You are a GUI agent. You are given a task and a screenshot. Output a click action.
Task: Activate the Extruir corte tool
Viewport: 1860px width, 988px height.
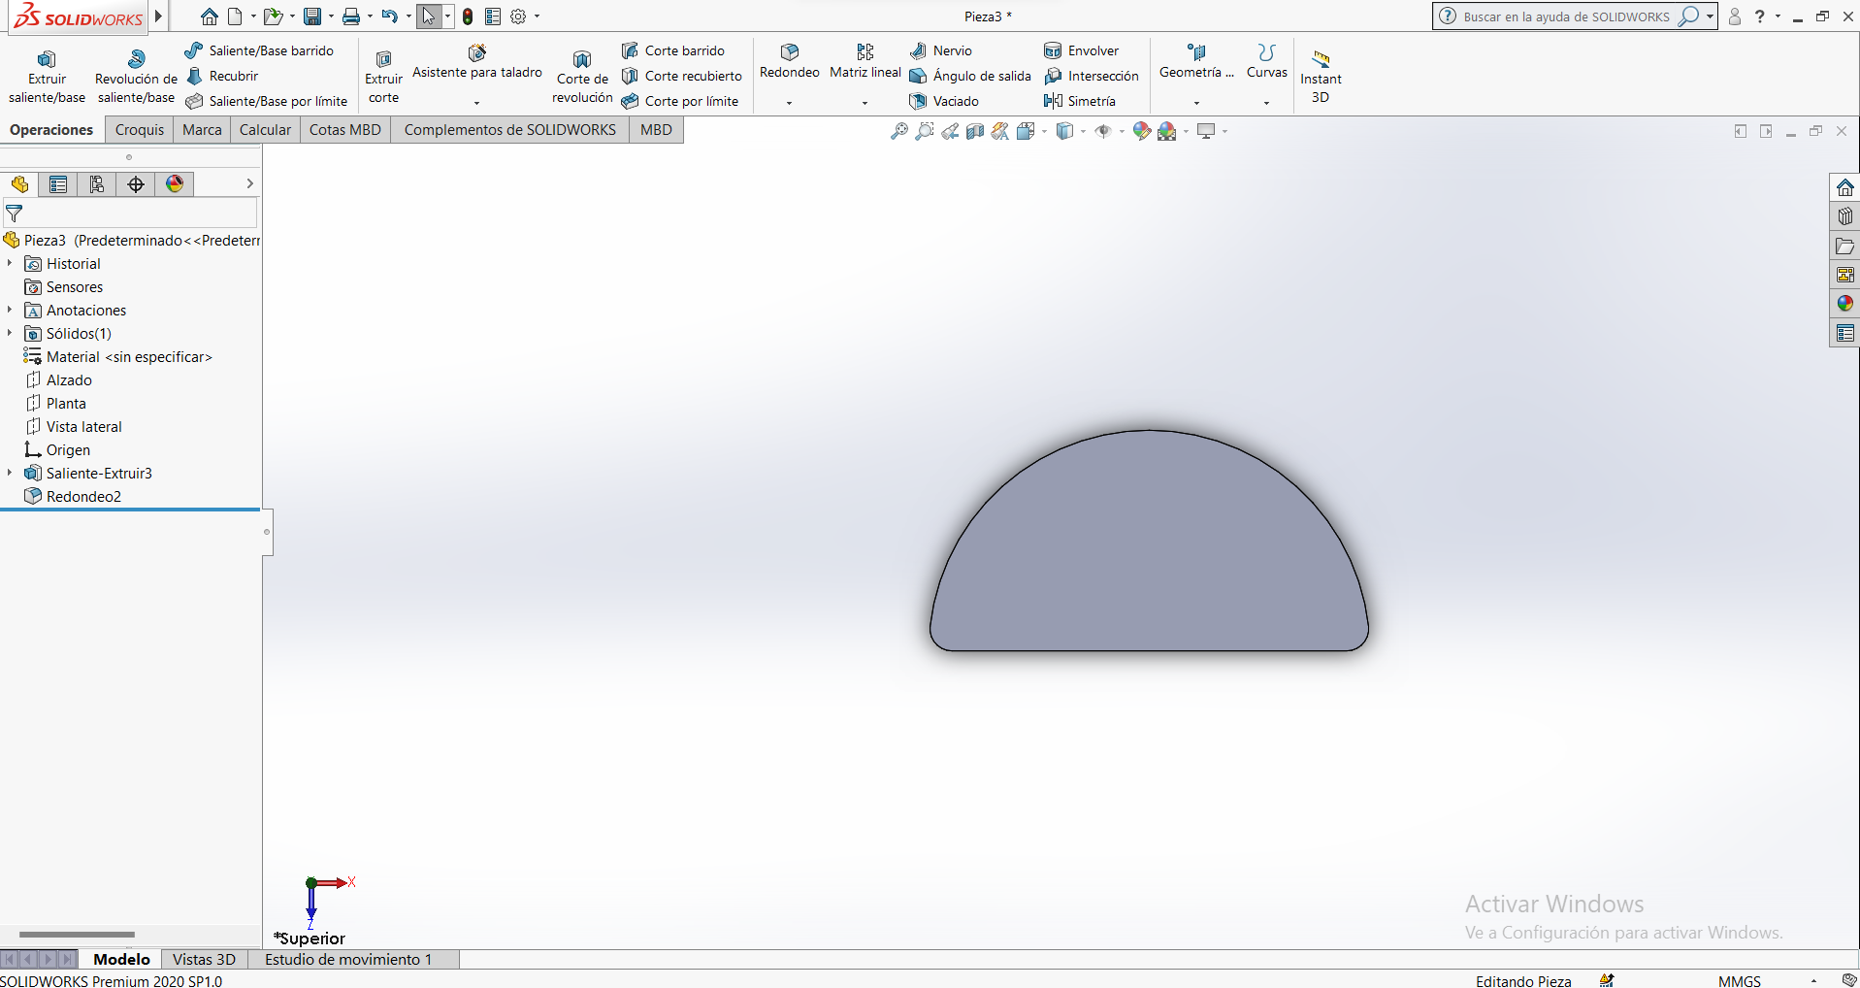[x=383, y=76]
